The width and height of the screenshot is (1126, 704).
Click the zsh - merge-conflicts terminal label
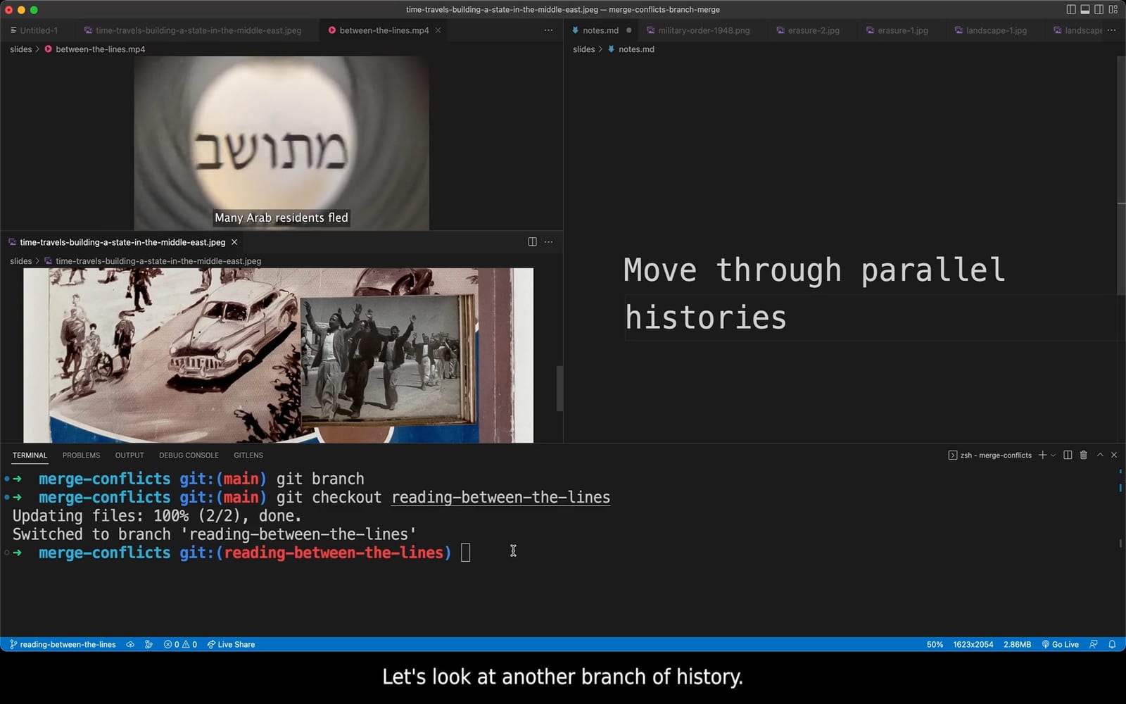[x=990, y=455]
